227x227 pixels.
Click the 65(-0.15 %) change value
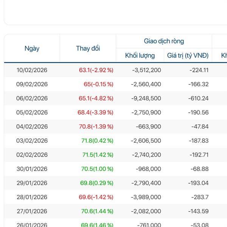pos(98,84)
